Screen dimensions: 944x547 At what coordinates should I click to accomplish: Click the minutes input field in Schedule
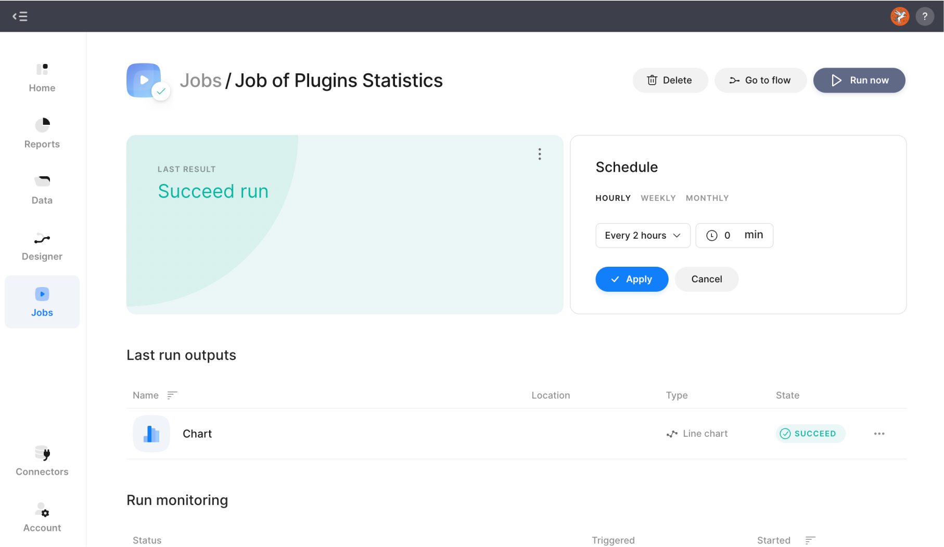click(734, 235)
